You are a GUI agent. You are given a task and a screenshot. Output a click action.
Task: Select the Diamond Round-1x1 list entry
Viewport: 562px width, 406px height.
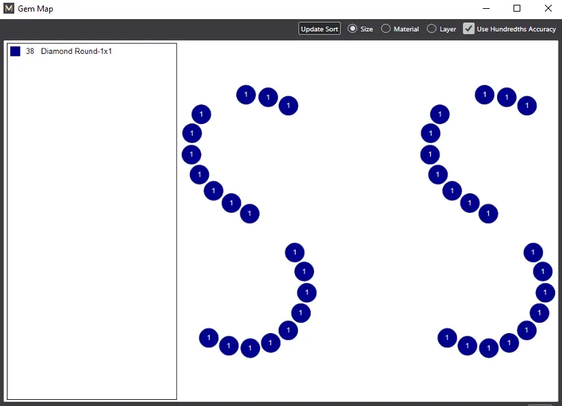pyautogui.click(x=76, y=51)
